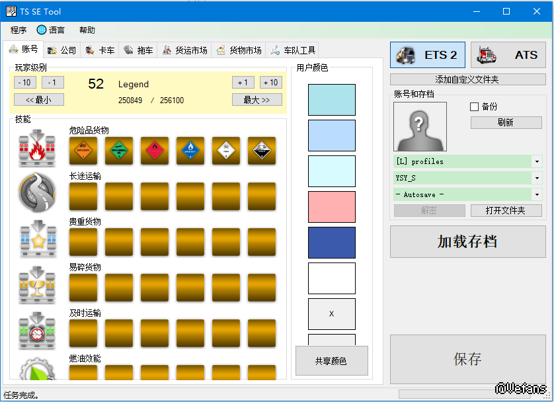The image size is (554, 402).
Task: Toggle the black-white corrosive ADR icon
Action: coord(262,151)
